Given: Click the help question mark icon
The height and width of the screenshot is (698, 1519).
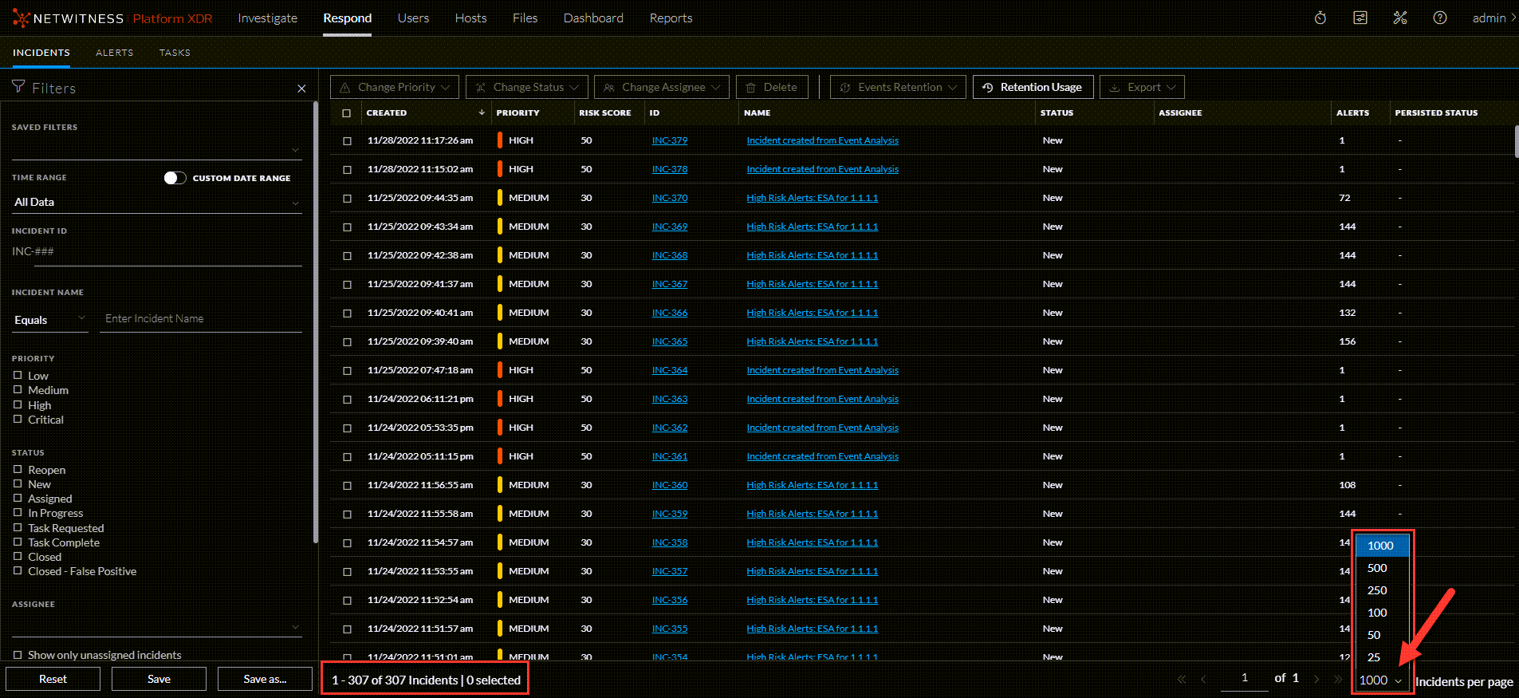Looking at the screenshot, I should pos(1440,18).
